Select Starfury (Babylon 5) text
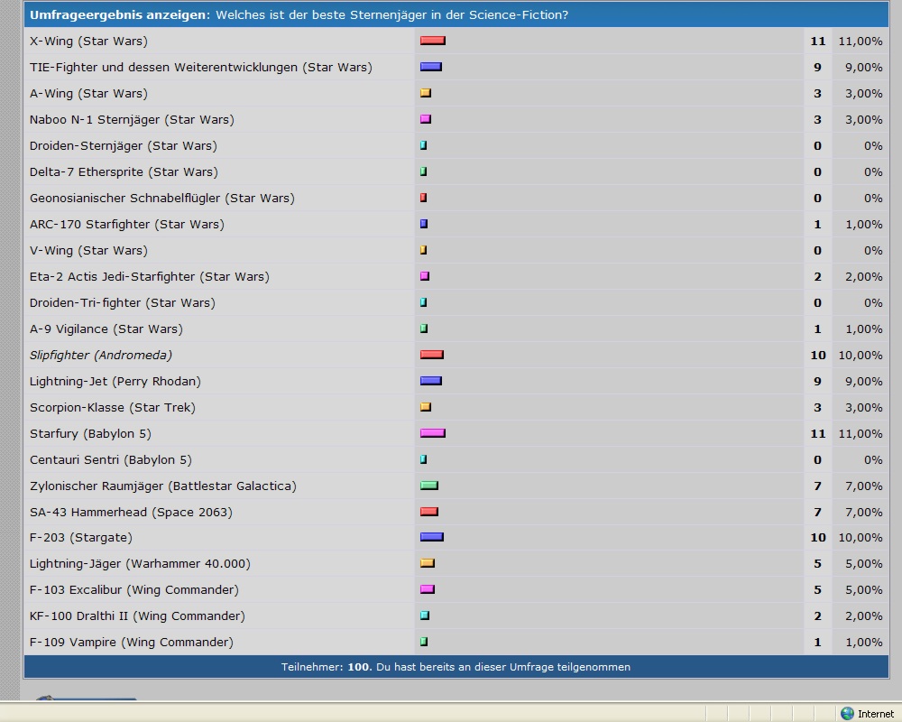 pyautogui.click(x=90, y=433)
